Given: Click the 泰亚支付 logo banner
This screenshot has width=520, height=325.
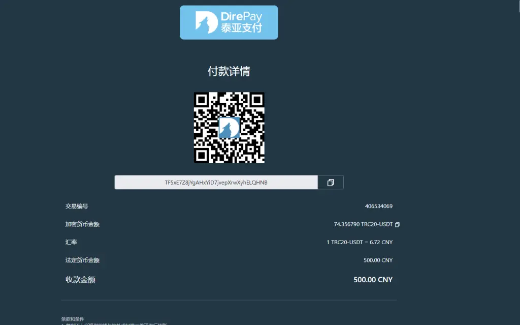Looking at the screenshot, I should (229, 22).
